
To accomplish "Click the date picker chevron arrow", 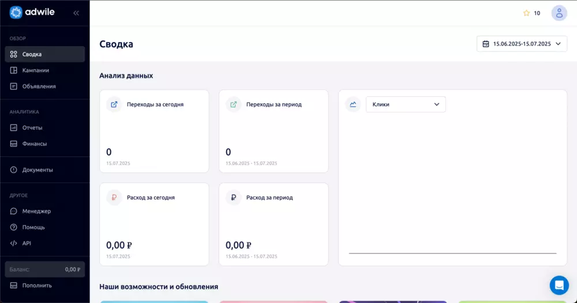I will 558,44.
